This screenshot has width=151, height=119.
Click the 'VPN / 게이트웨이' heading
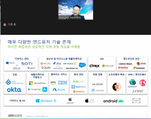(137, 75)
